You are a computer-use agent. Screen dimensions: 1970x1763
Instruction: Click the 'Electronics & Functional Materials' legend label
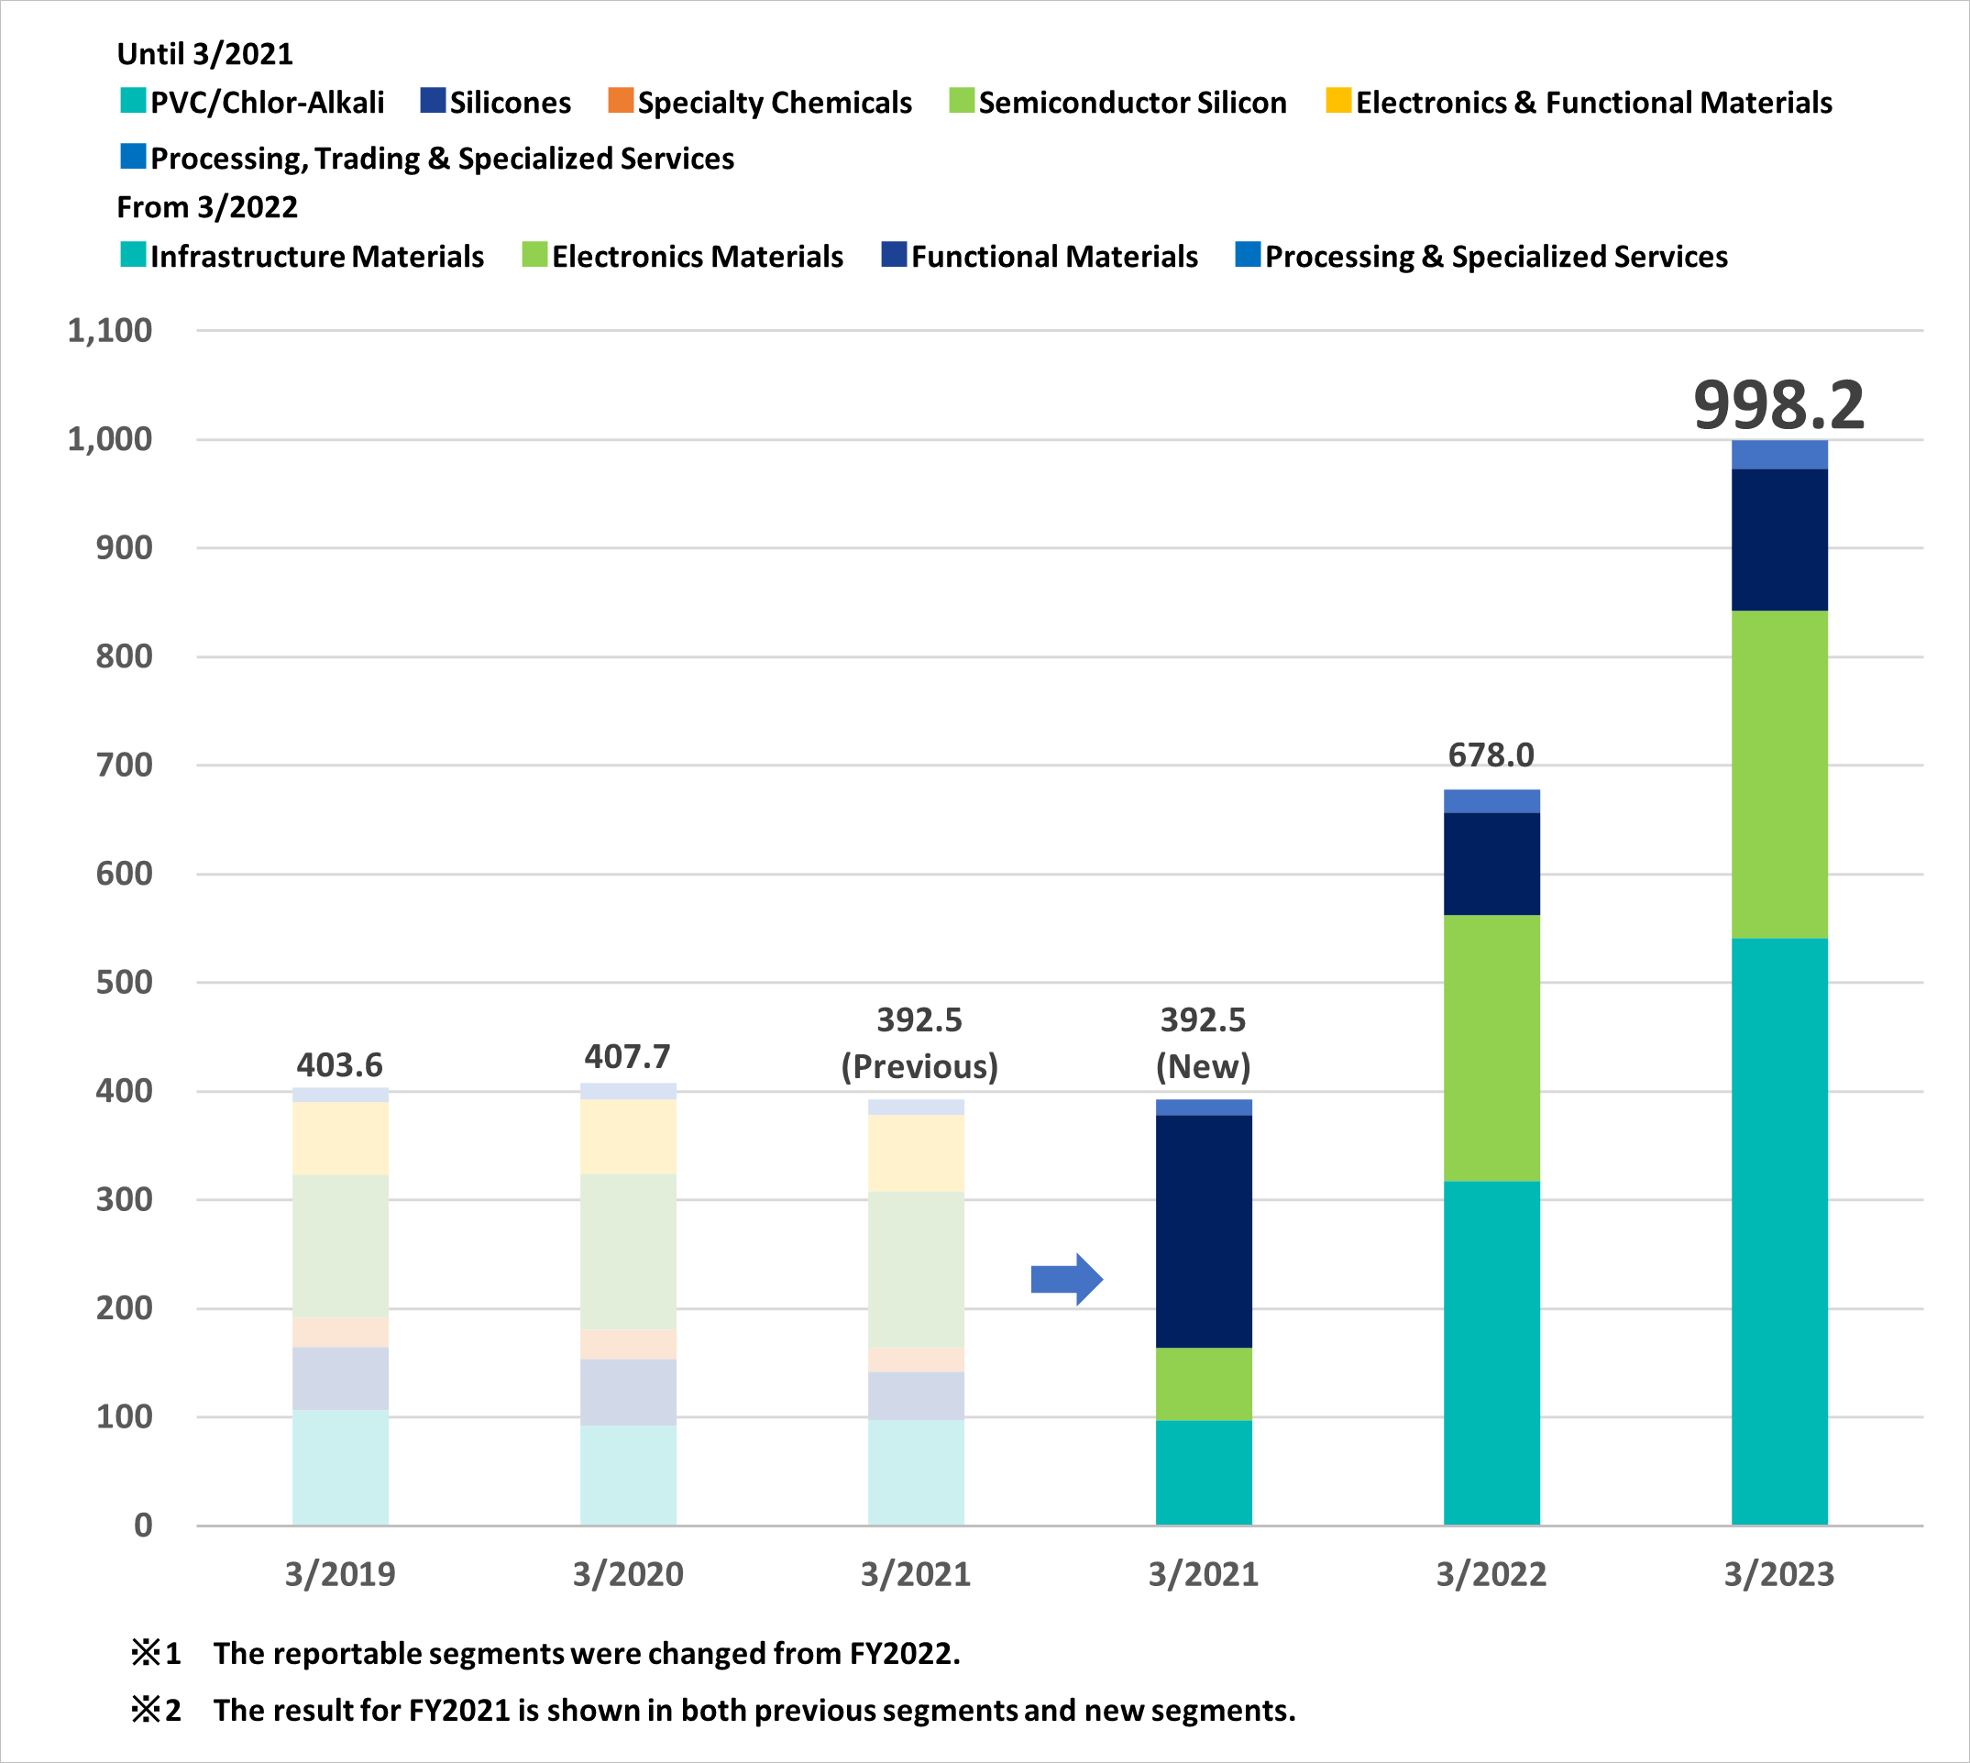pos(1594,103)
